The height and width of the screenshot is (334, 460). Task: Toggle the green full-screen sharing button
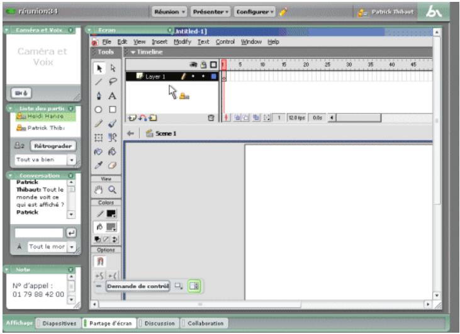coord(194,286)
